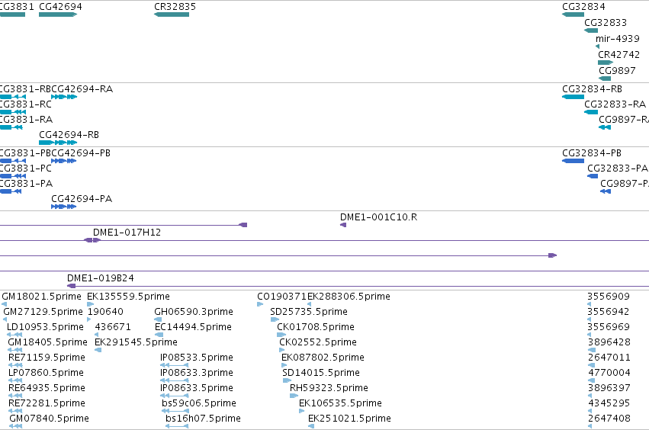The image size is (649, 430).
Task: Open EST SD14015.5prime
Action: point(321,373)
